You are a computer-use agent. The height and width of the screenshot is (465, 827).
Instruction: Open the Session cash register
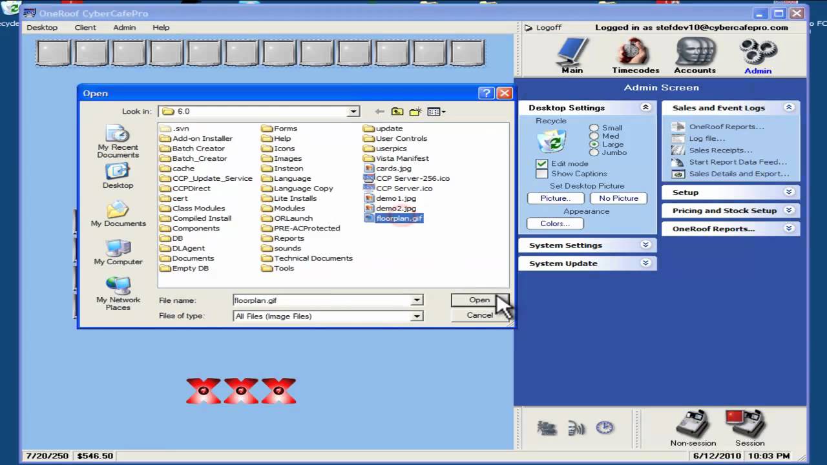pyautogui.click(x=746, y=424)
